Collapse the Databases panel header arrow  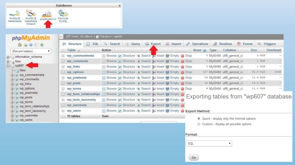click(x=119, y=6)
